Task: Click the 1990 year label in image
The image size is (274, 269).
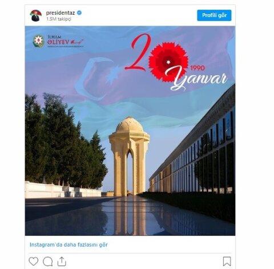Action: point(198,68)
